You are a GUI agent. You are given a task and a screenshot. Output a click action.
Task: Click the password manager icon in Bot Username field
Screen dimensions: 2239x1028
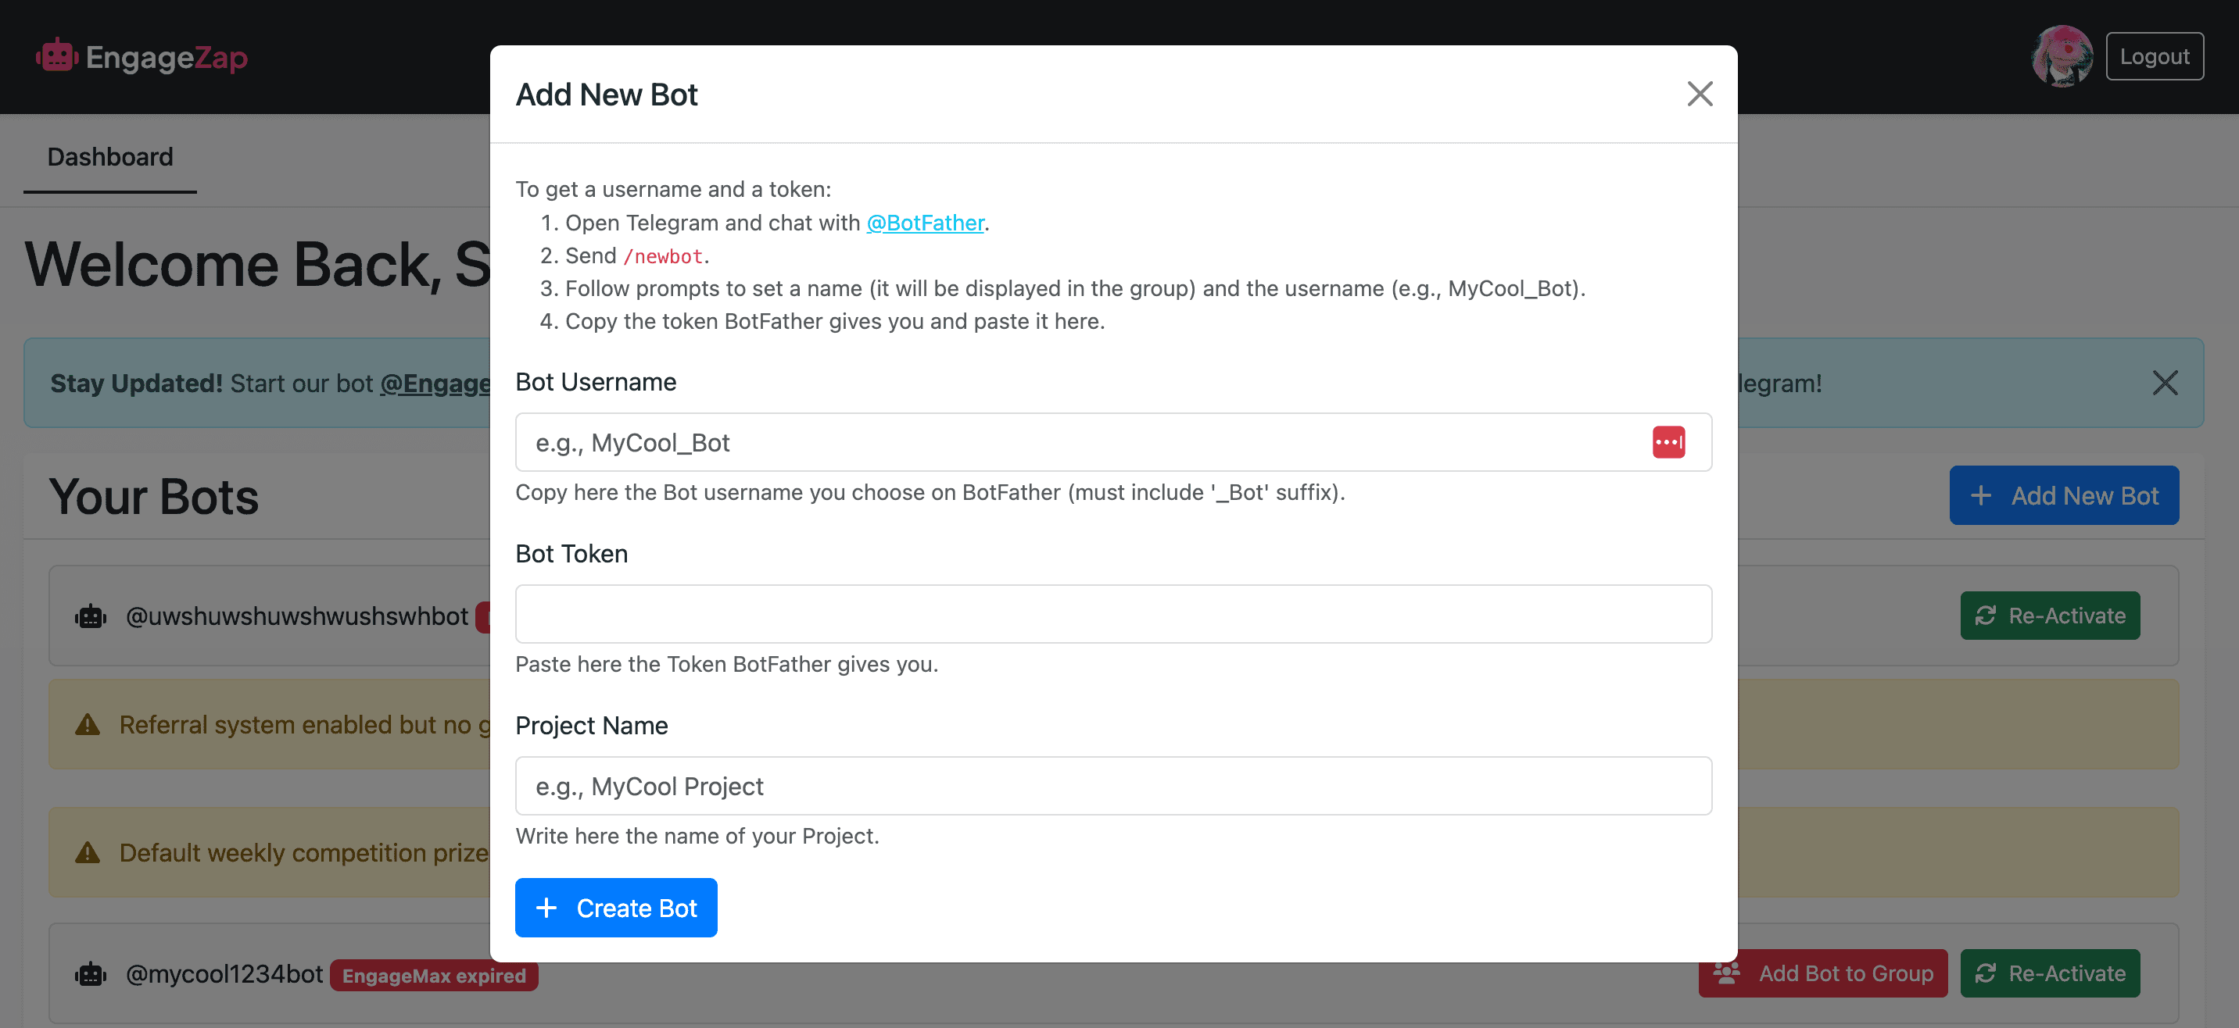click(x=1668, y=442)
